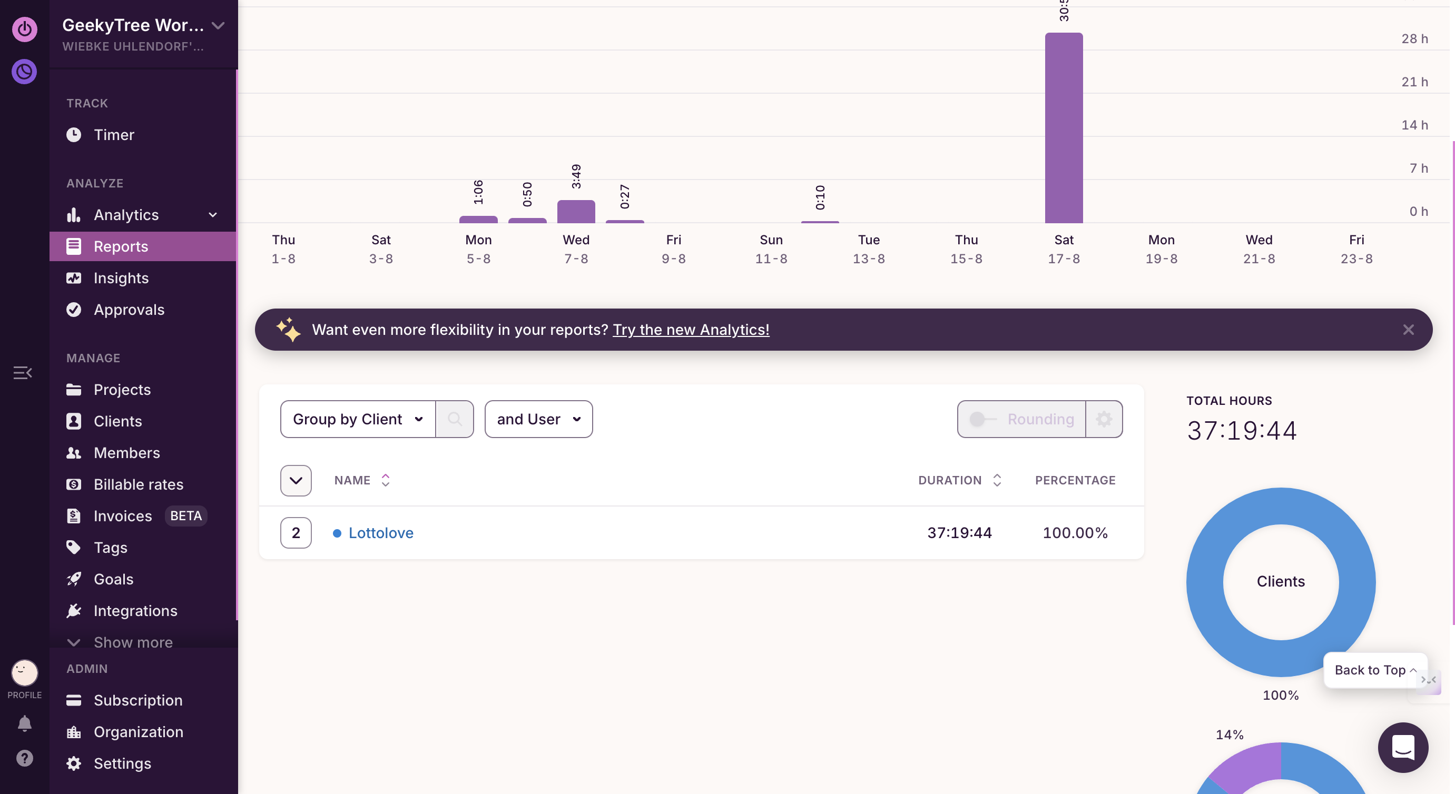Click the collapse arrows icon near Back to Top
This screenshot has width=1455, height=794.
1429,680
